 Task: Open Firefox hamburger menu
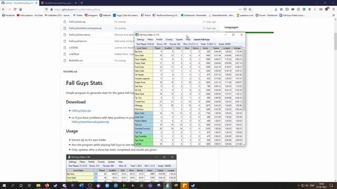click(x=333, y=9)
